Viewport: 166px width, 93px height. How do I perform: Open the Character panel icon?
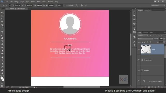[x=134, y=42]
